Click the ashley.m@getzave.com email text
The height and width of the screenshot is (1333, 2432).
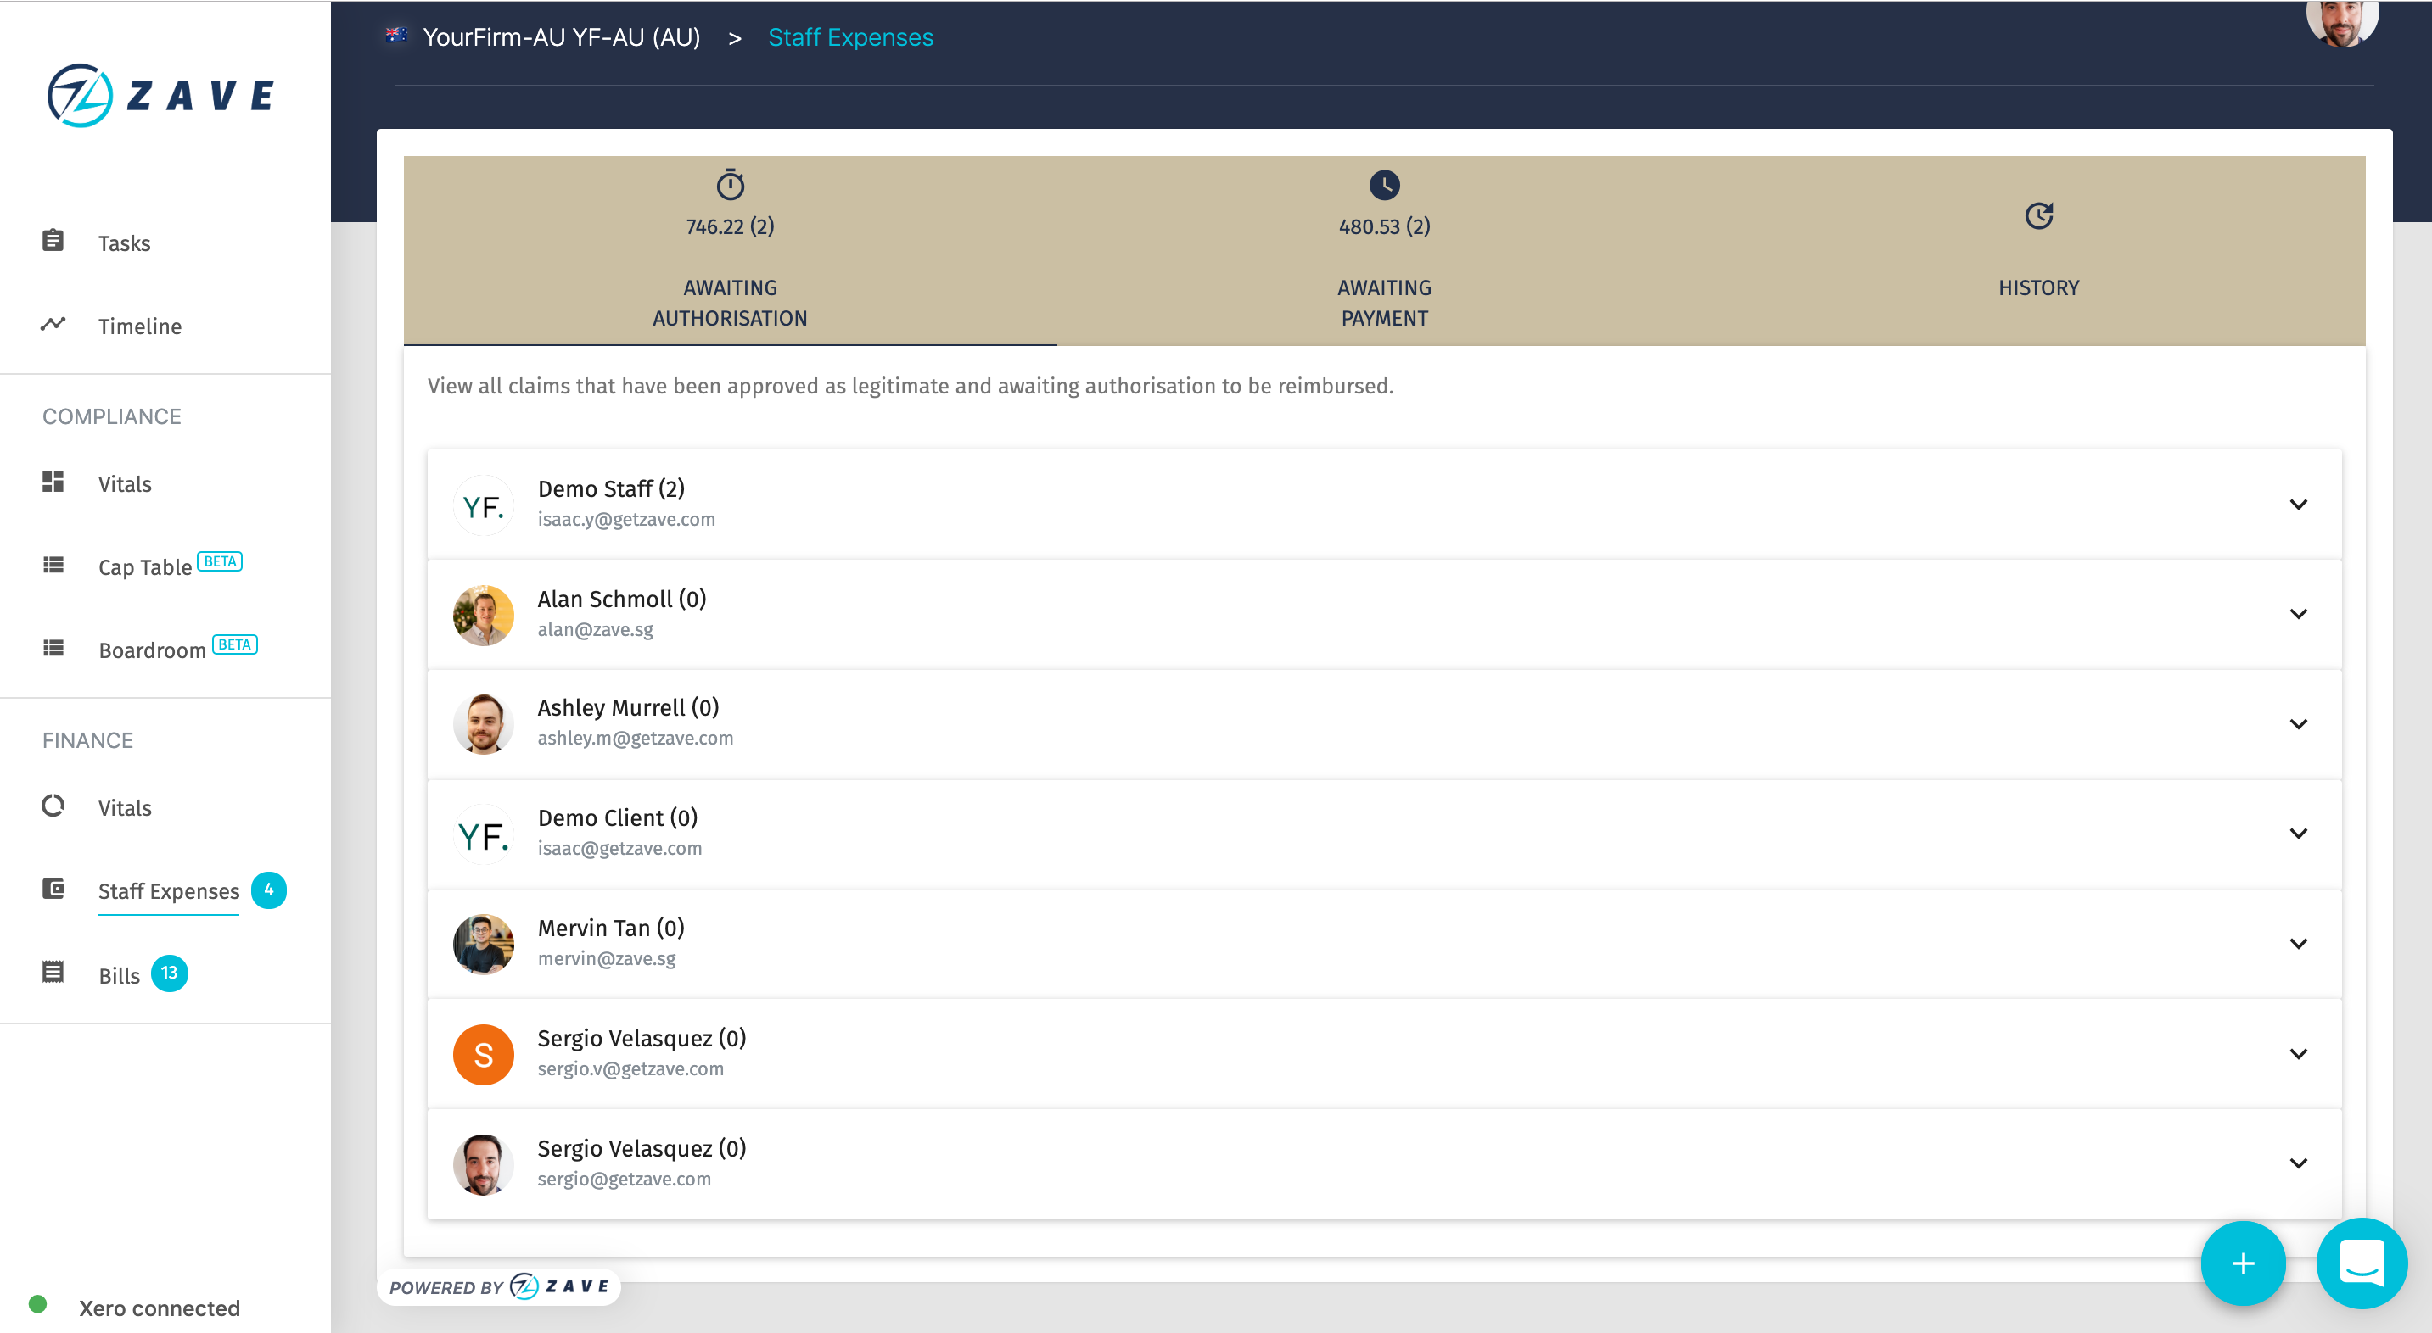(x=636, y=738)
